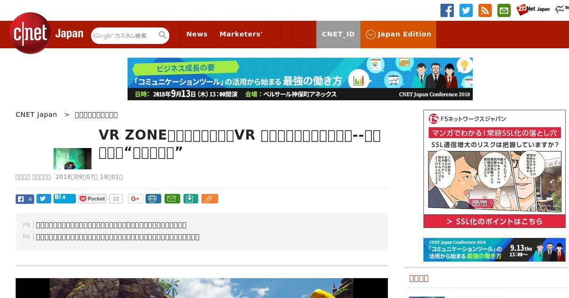Print the article via printer icon
The width and height of the screenshot is (569, 298).
tap(153, 199)
